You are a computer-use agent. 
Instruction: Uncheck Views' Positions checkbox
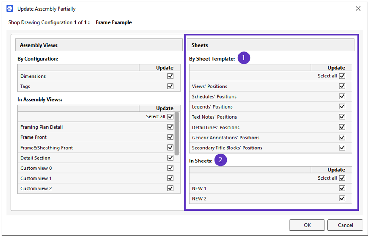point(342,86)
